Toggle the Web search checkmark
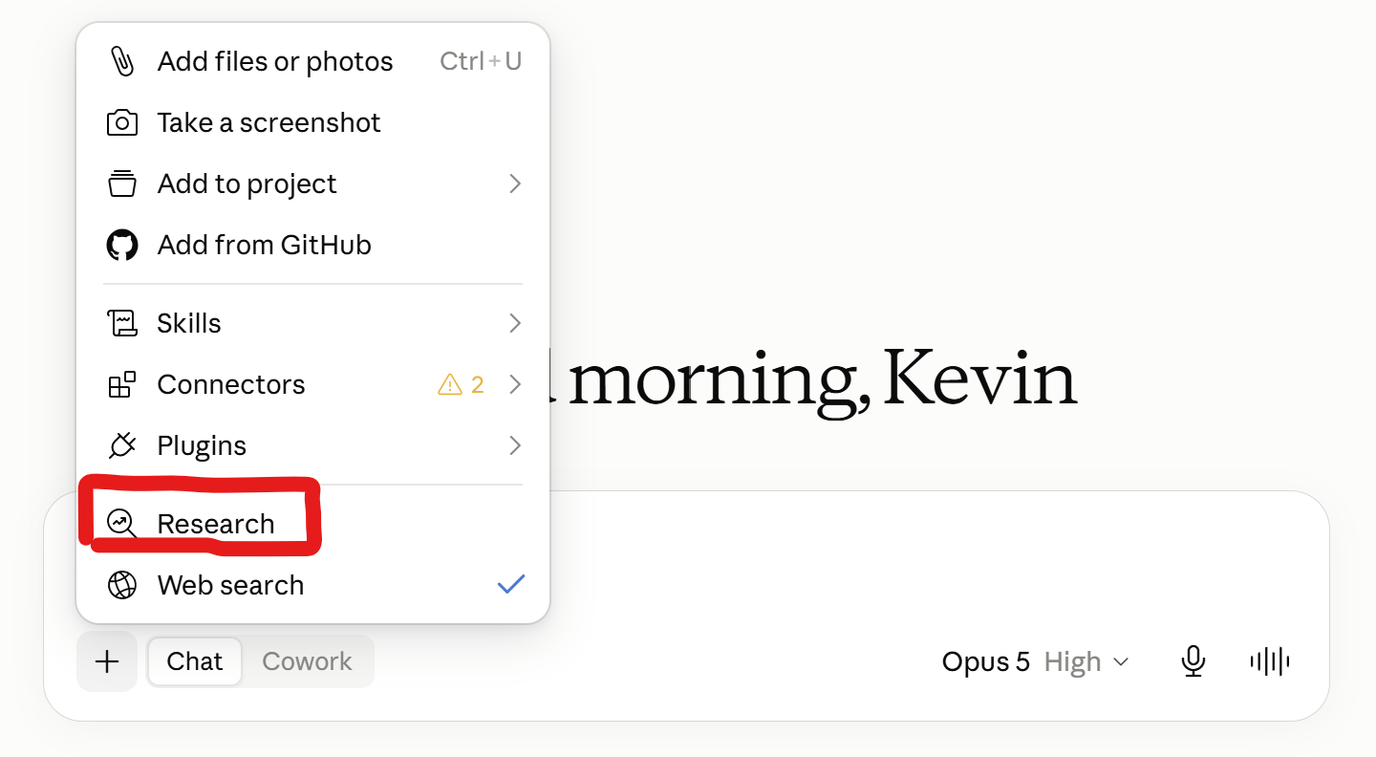Screen dimensions: 1376x757 pos(511,584)
